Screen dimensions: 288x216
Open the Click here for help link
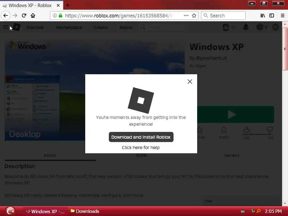pyautogui.click(x=141, y=147)
